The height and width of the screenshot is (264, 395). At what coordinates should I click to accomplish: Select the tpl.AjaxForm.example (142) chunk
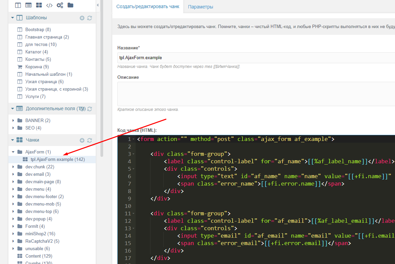click(58, 160)
